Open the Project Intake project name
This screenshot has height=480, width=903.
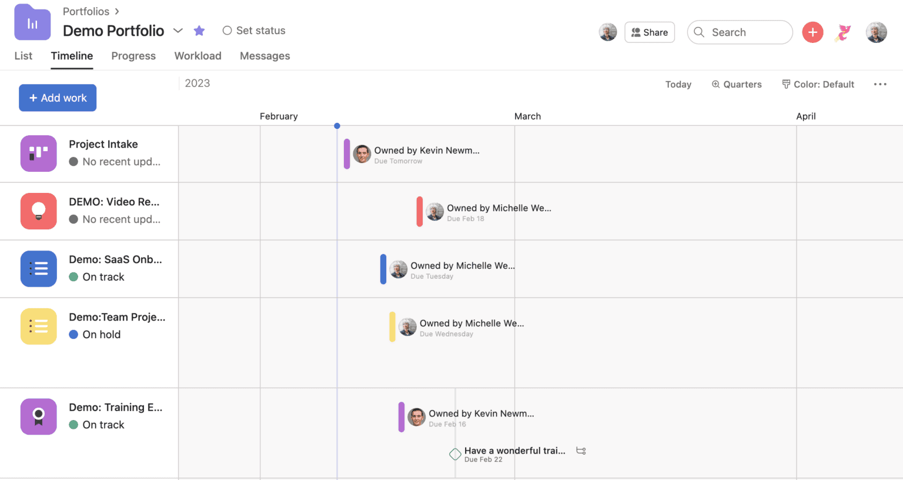[x=103, y=144]
